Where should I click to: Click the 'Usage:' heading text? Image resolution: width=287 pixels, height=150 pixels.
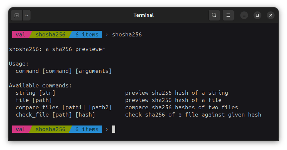[19, 64]
